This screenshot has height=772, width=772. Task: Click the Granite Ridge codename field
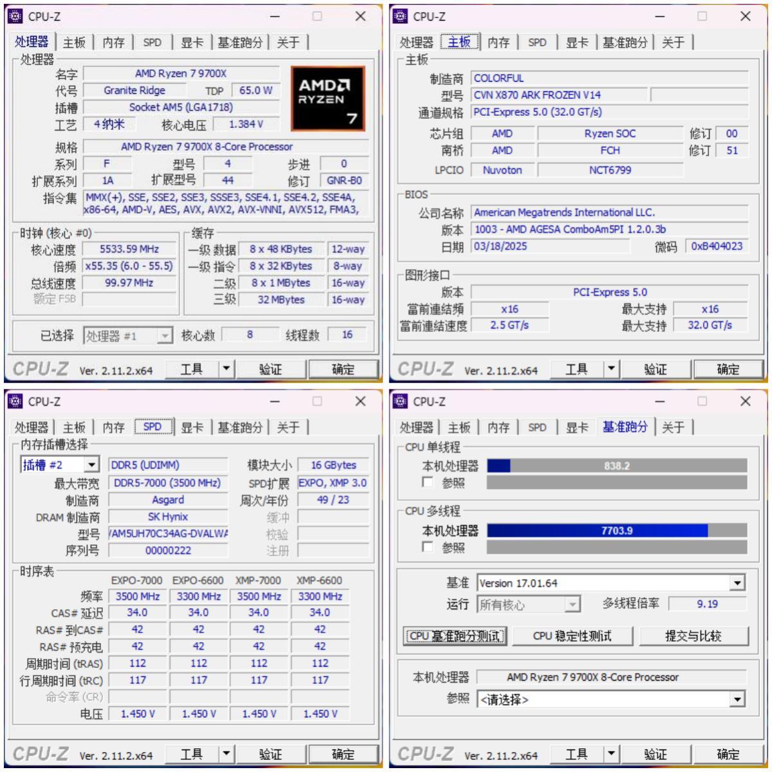coord(134,90)
